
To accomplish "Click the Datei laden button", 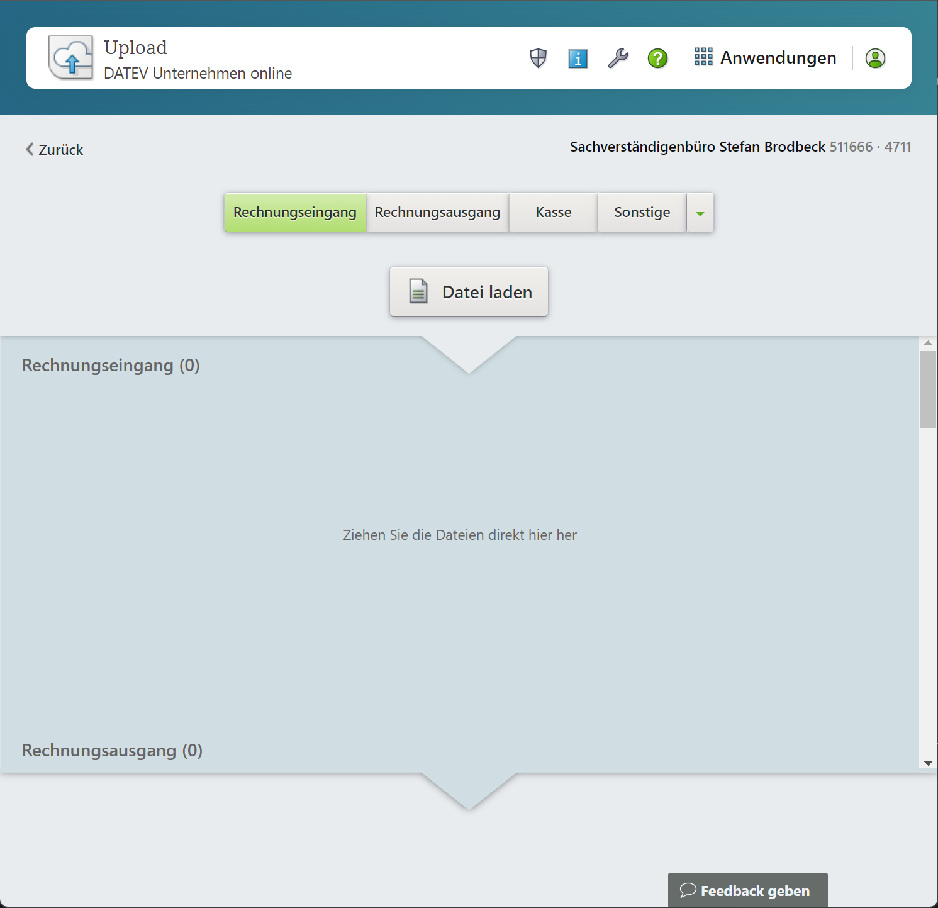I will (469, 292).
